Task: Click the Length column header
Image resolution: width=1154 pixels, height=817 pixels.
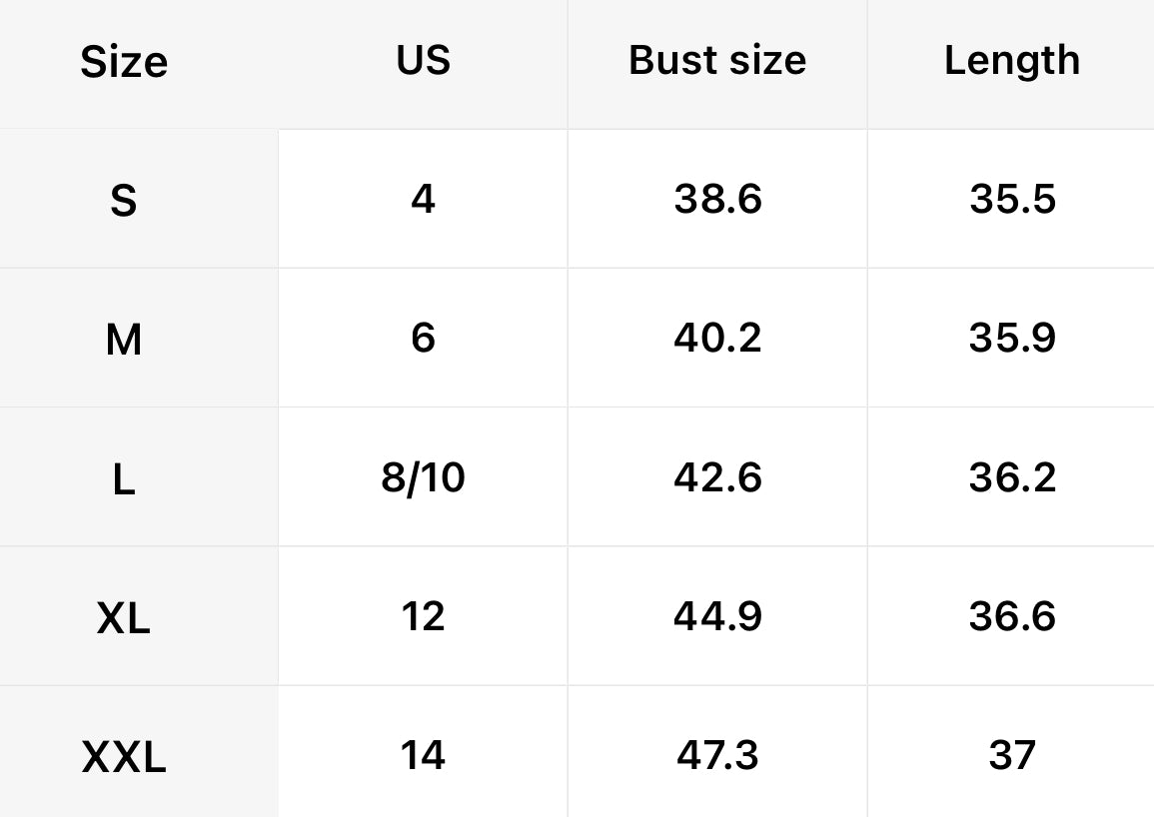Action: tap(1011, 61)
